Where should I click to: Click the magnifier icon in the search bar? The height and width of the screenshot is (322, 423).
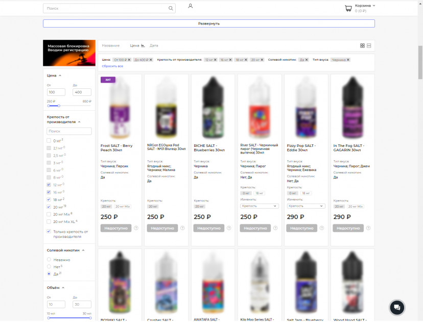171,8
